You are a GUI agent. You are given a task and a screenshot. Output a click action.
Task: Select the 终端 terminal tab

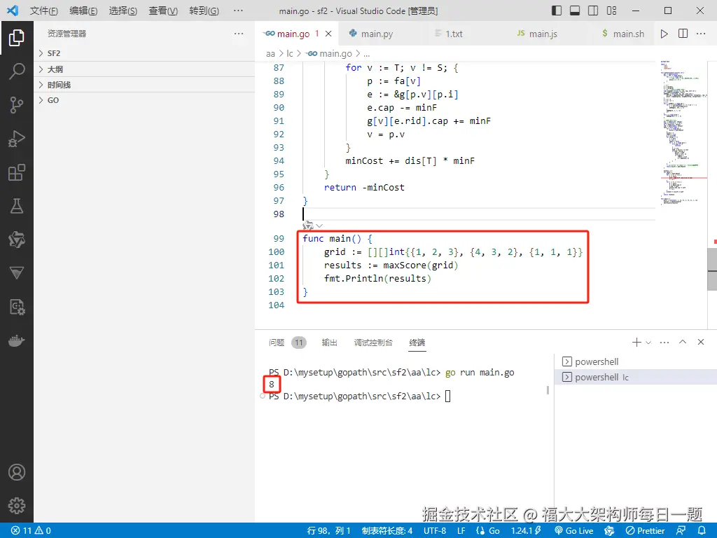pyautogui.click(x=417, y=342)
